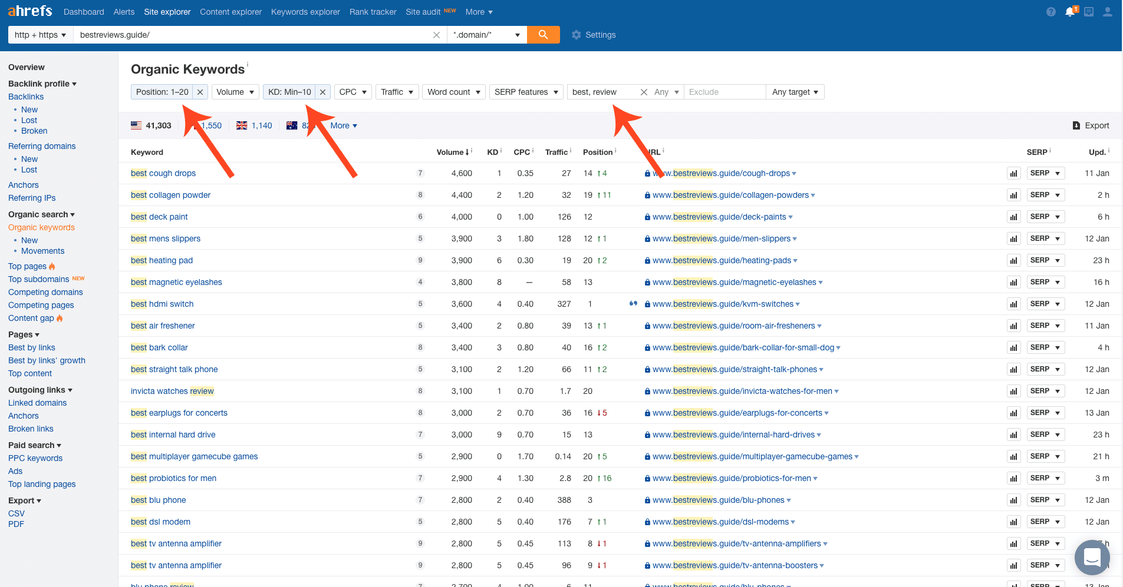Switch keyword stats to the UK flag
Viewport: 1123px width, 587px height.
[241, 125]
